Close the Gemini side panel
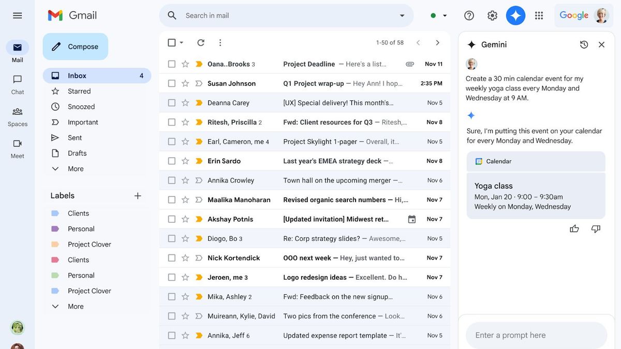The height and width of the screenshot is (349, 621). (601, 44)
